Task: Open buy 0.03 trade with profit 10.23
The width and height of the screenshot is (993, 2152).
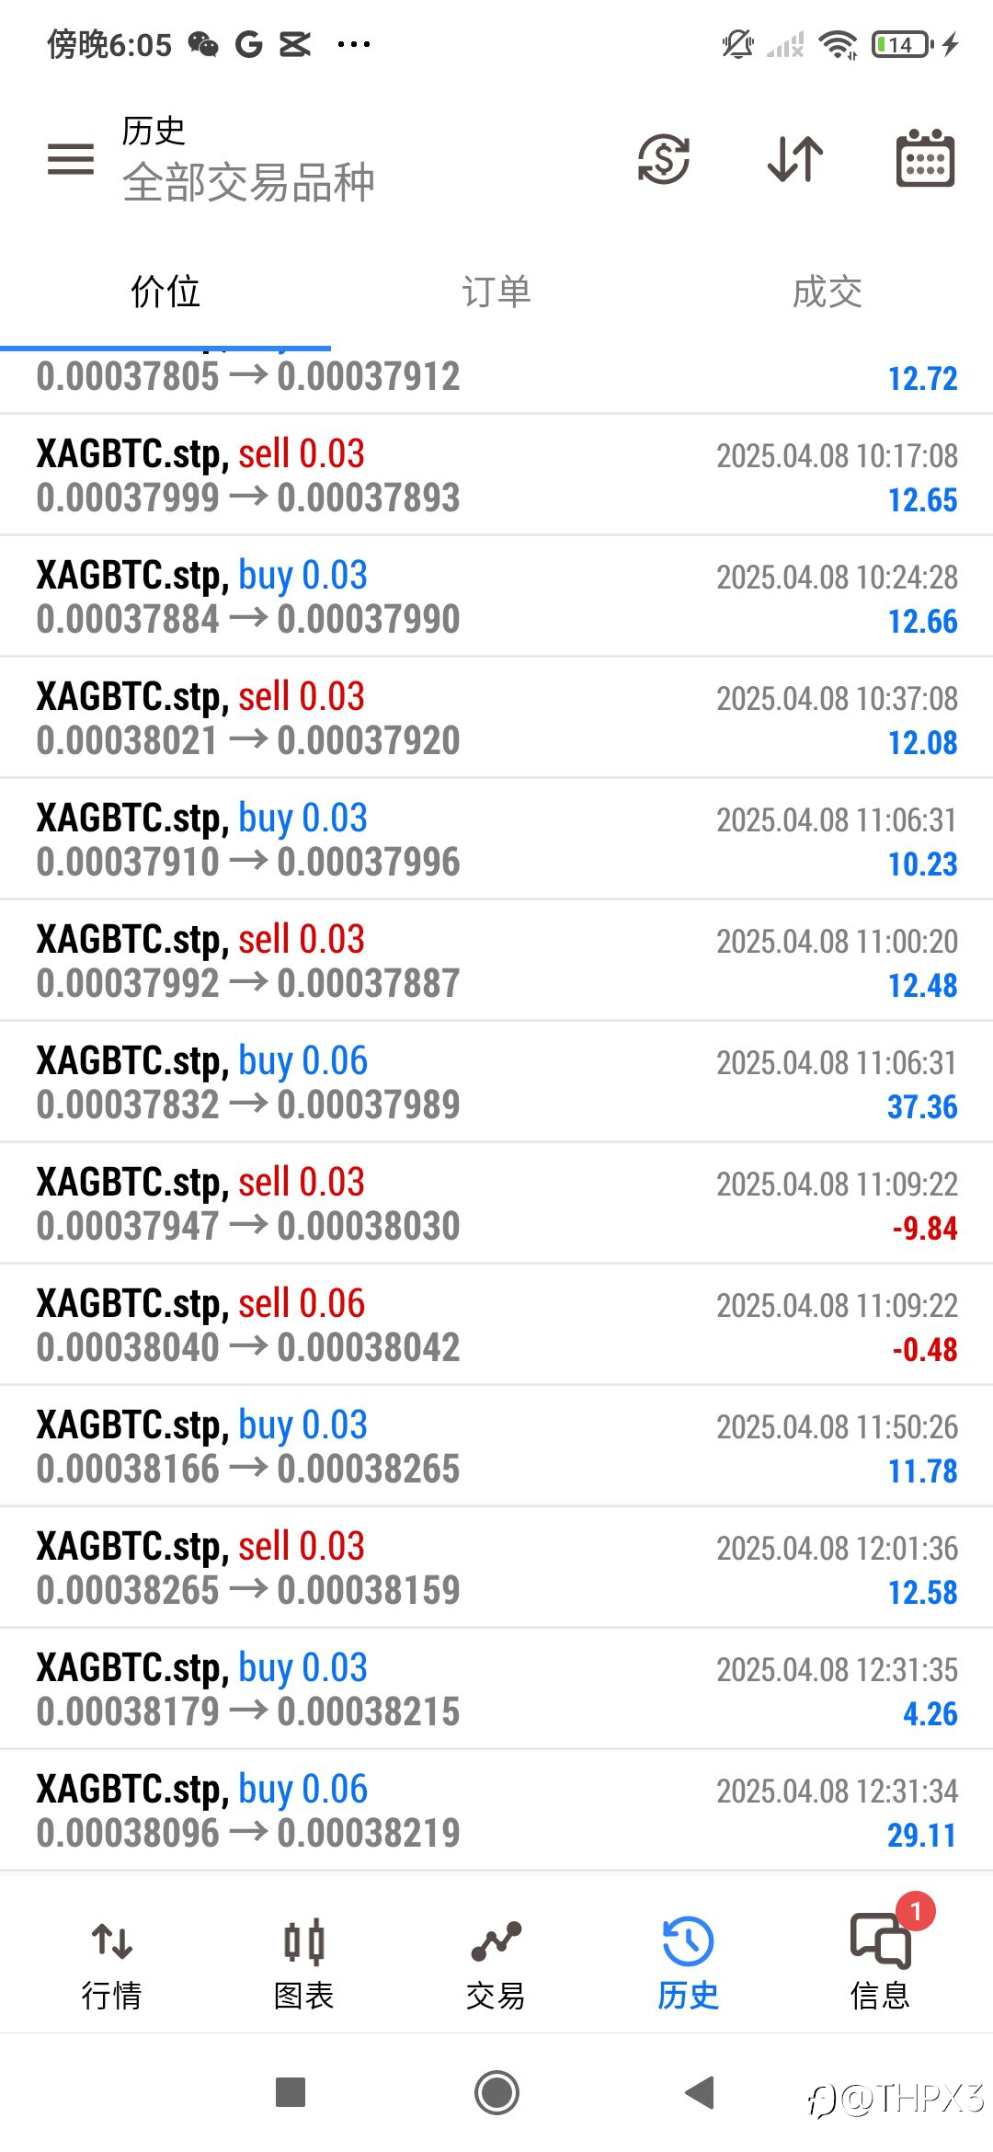Action: (x=496, y=839)
